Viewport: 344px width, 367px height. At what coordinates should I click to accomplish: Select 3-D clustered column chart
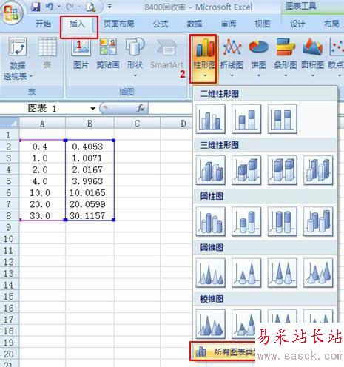(211, 170)
